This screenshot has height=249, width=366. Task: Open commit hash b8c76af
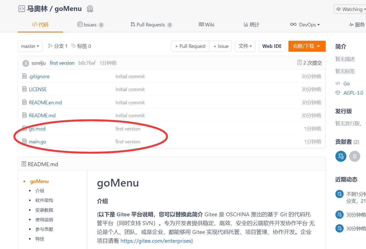(87, 63)
